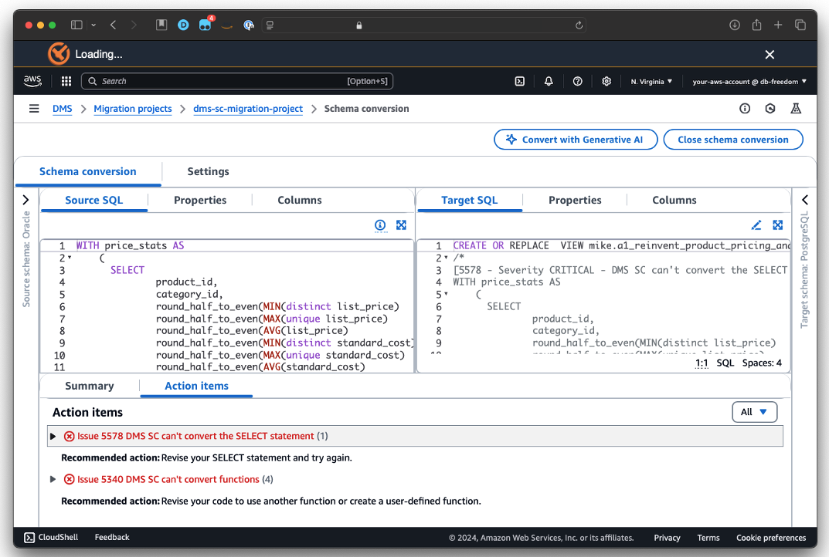Open the All severity filter dropdown
Viewport: 829px width, 557px height.
coord(754,412)
